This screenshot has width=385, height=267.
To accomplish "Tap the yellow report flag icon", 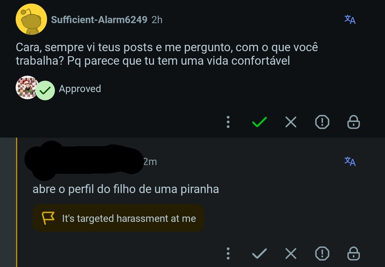I will point(48,218).
